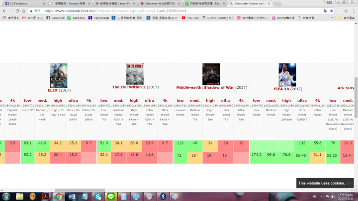
Task: Open the FIFA 18 cover thumbnail
Action: click(x=287, y=75)
